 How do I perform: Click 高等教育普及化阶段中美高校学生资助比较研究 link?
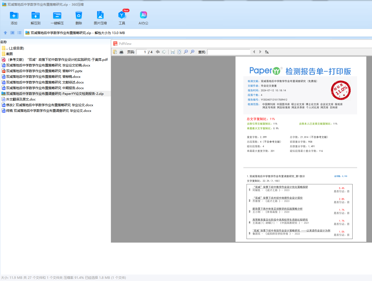(x=280, y=220)
